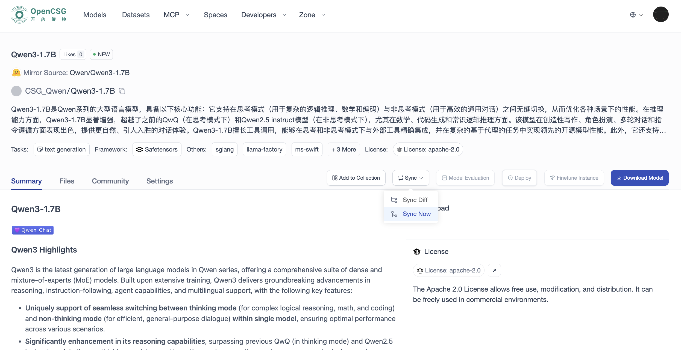Expand the MCP navigation dropdown

(177, 15)
